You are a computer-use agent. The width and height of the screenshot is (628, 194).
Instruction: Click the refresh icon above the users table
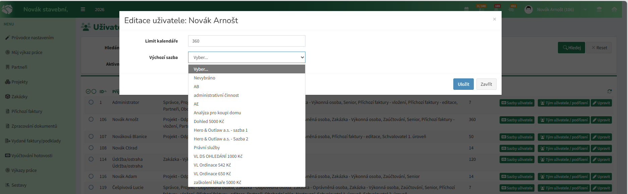pos(610,91)
